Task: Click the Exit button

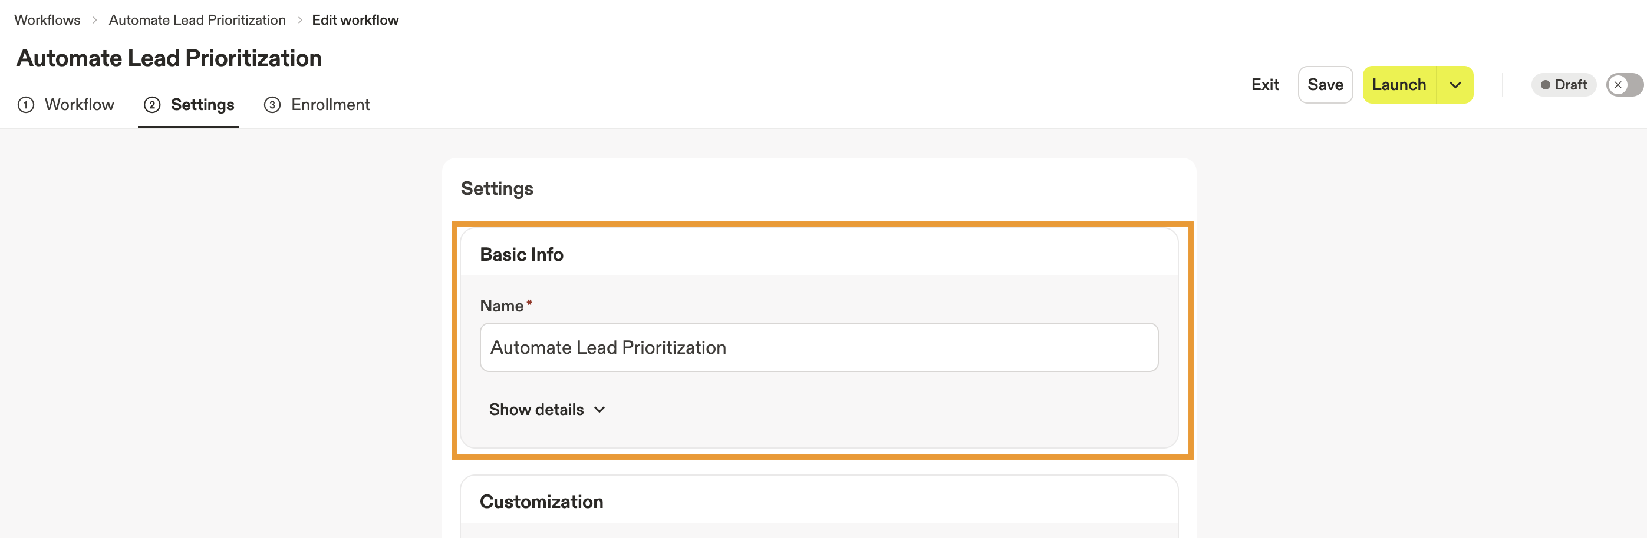Action: [1264, 85]
